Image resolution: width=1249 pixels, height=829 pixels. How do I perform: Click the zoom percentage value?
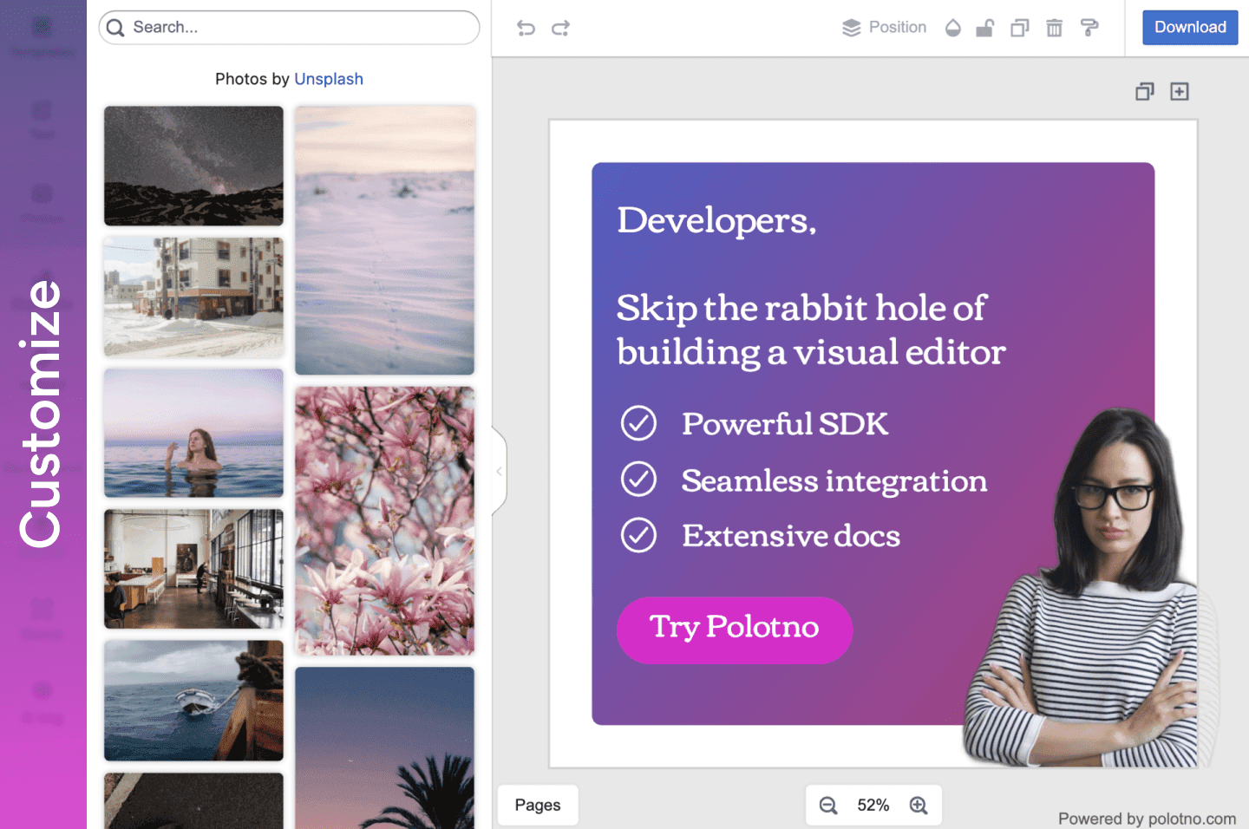click(x=873, y=805)
